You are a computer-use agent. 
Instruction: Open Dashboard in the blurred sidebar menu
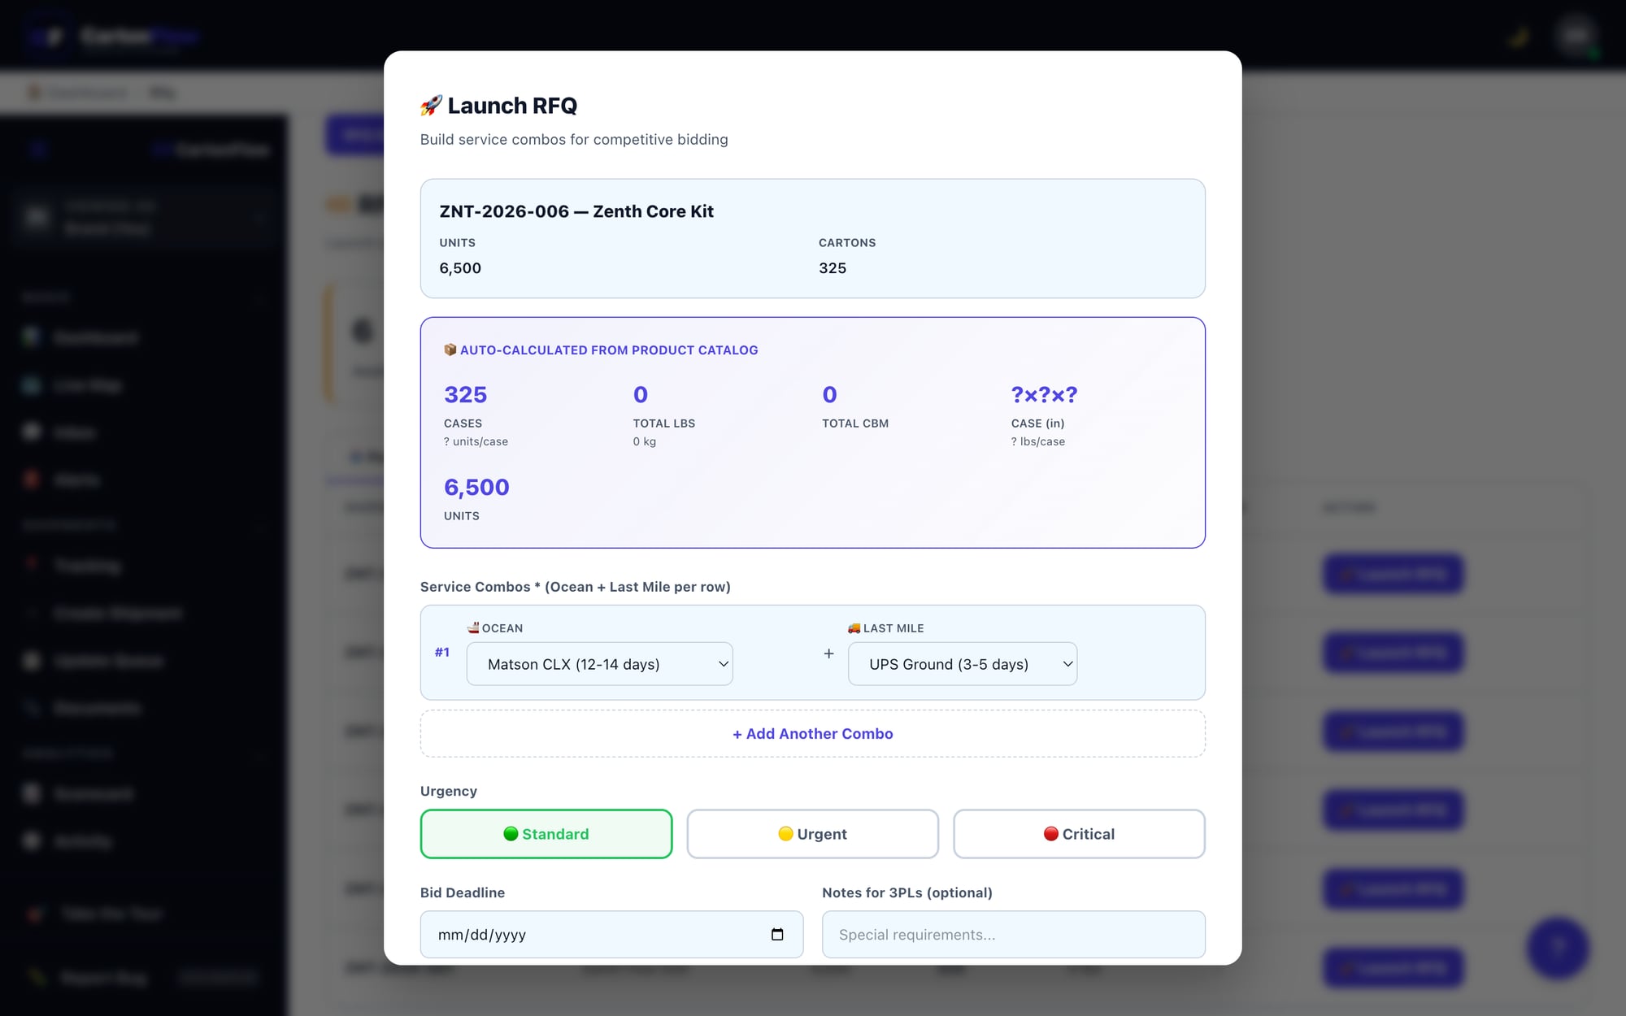click(95, 337)
